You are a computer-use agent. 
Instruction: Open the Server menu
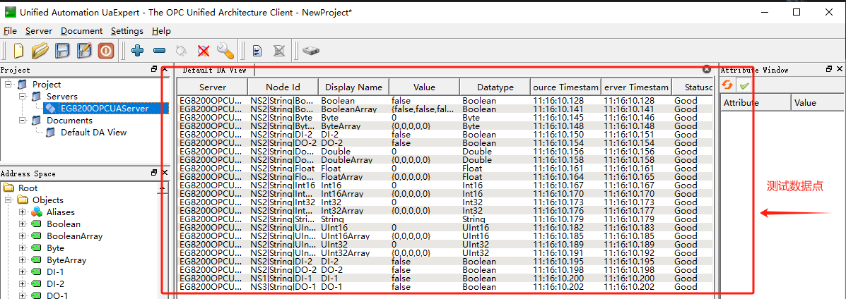pyautogui.click(x=38, y=31)
